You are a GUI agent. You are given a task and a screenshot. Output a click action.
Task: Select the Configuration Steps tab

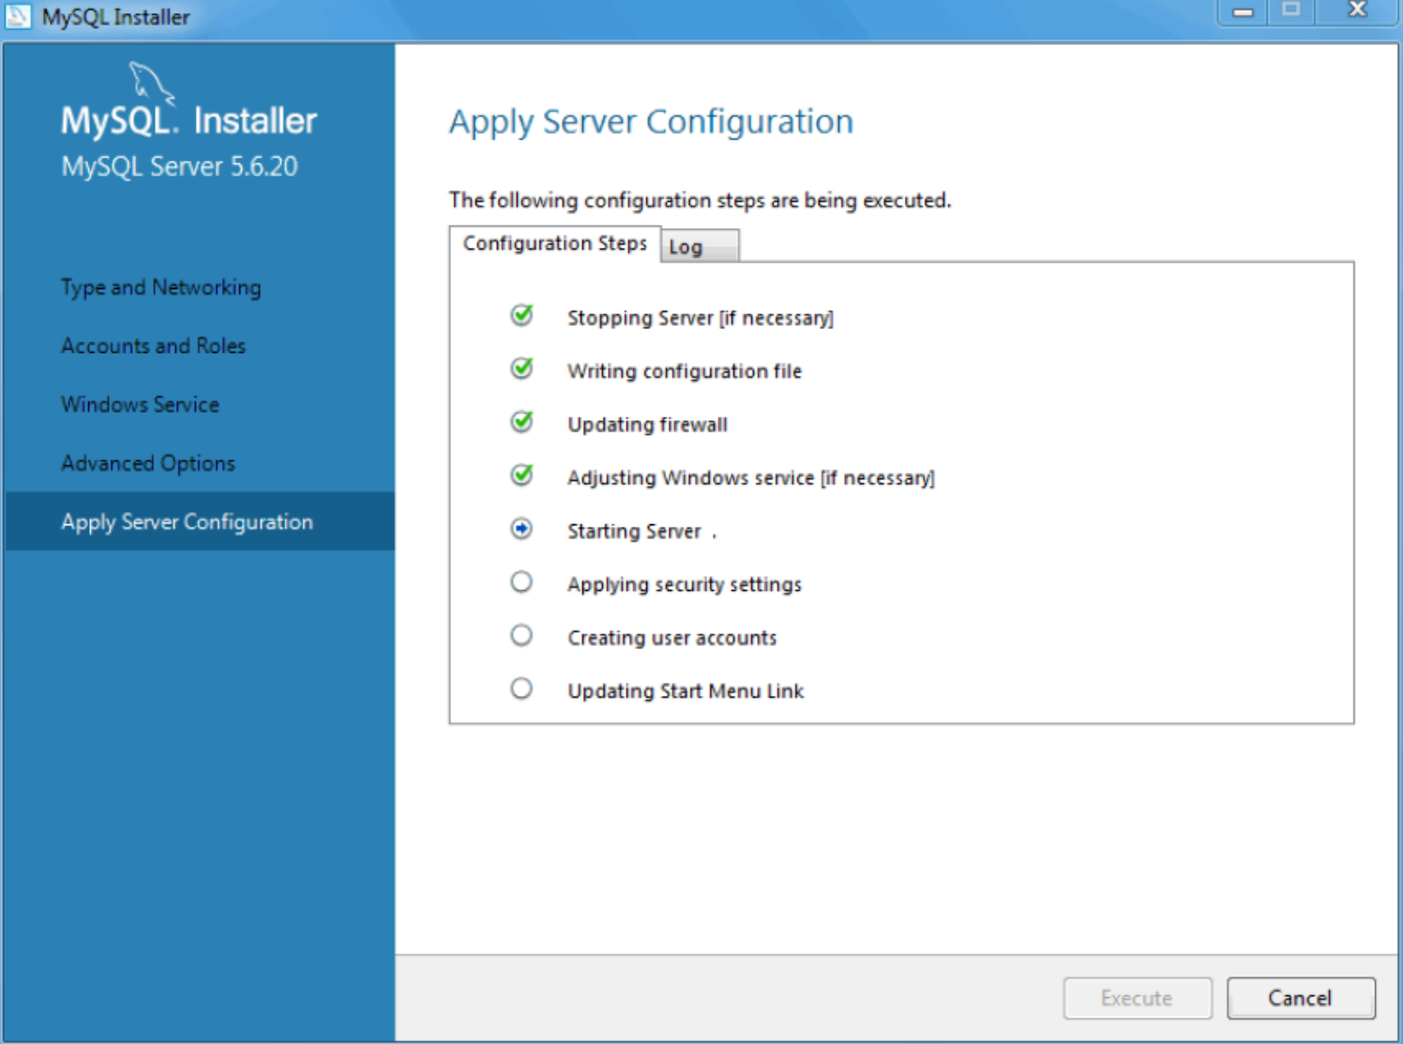pos(554,243)
